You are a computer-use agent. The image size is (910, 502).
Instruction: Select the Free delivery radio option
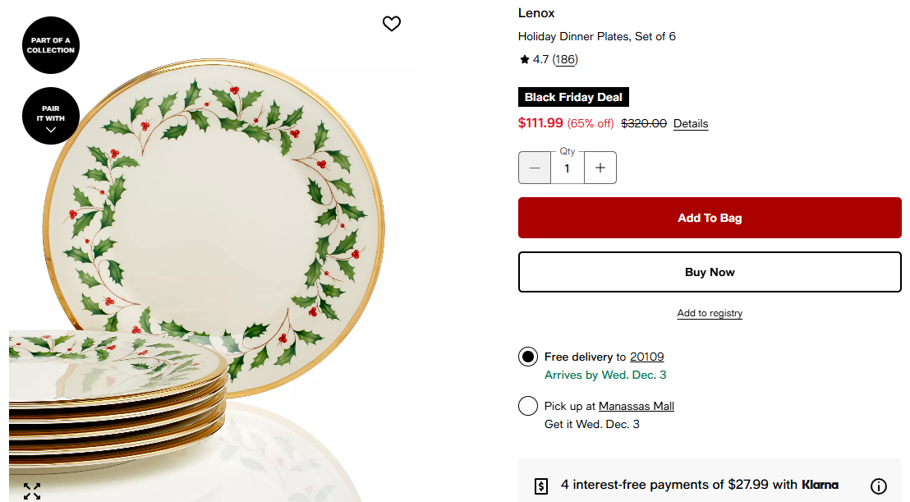[528, 357]
